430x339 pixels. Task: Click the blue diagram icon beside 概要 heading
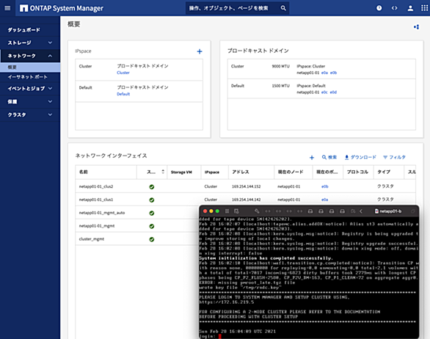pyautogui.click(x=416, y=27)
